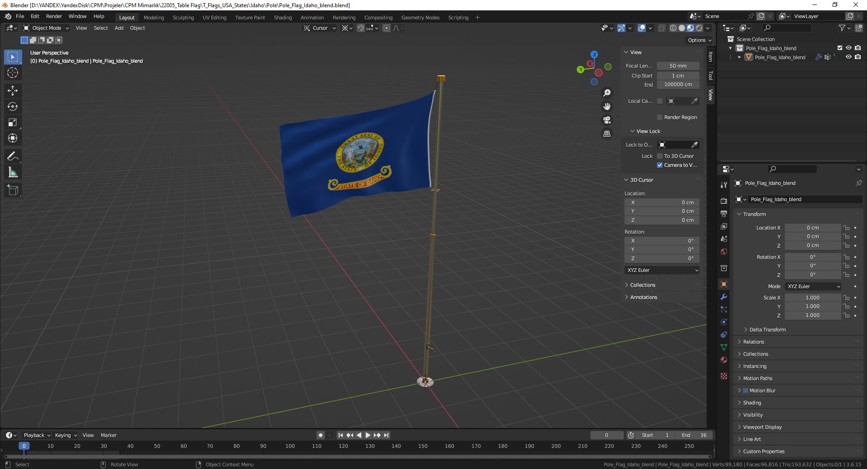Screen dimensions: 867x469
Task: Exclude Pole_Flag_Idaho_blend collection from view layer
Action: pyautogui.click(x=840, y=48)
